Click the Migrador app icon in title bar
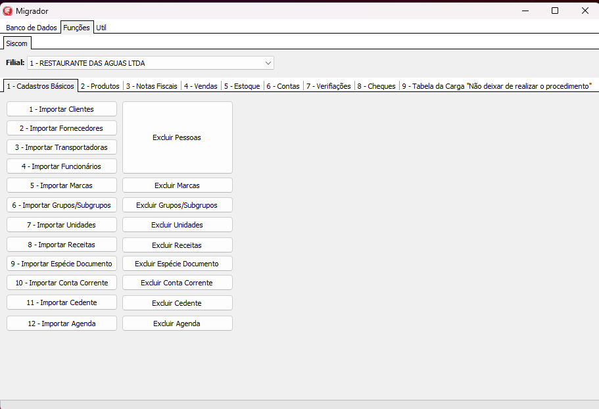599x409 pixels. point(8,11)
